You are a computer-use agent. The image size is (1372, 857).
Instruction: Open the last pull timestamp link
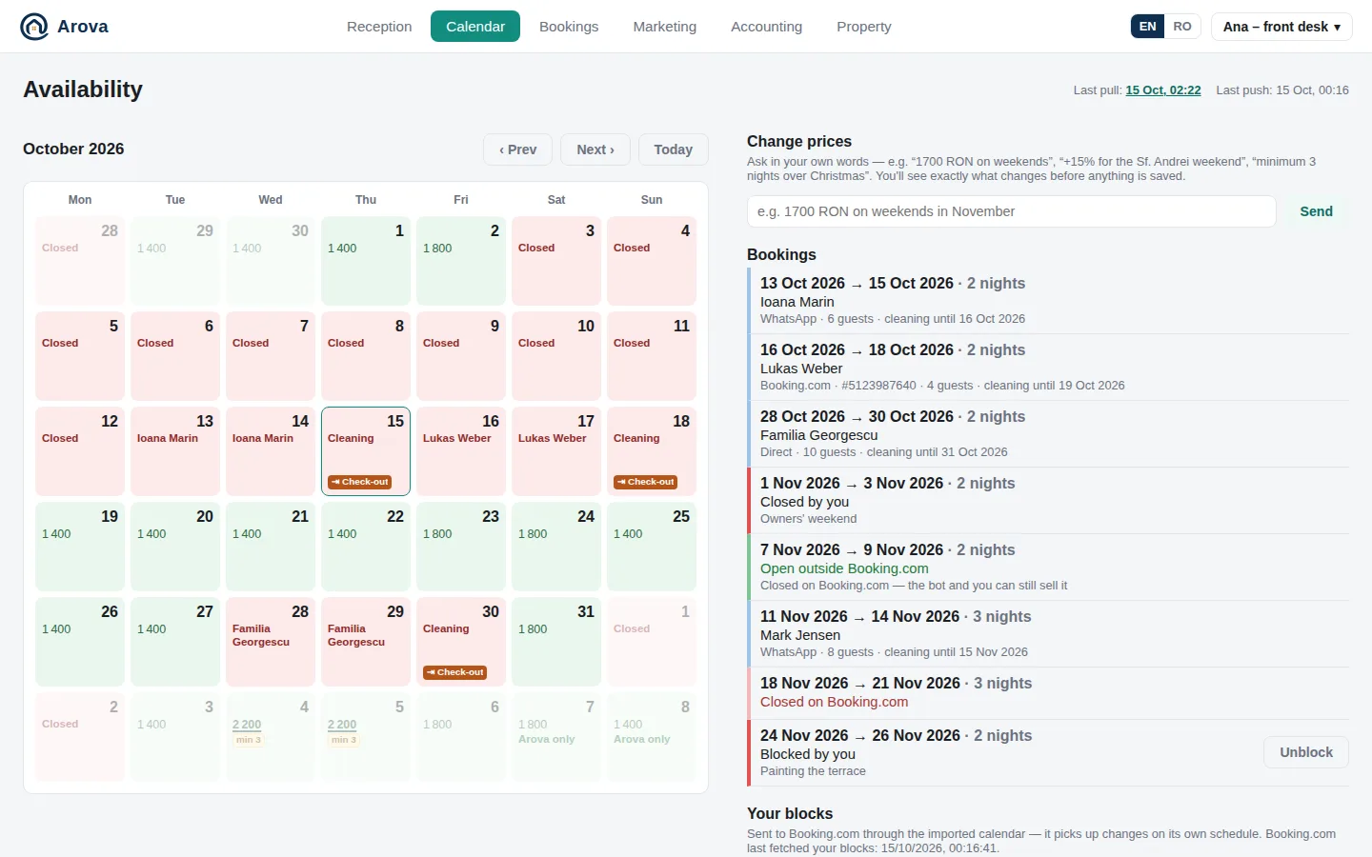coord(1162,90)
